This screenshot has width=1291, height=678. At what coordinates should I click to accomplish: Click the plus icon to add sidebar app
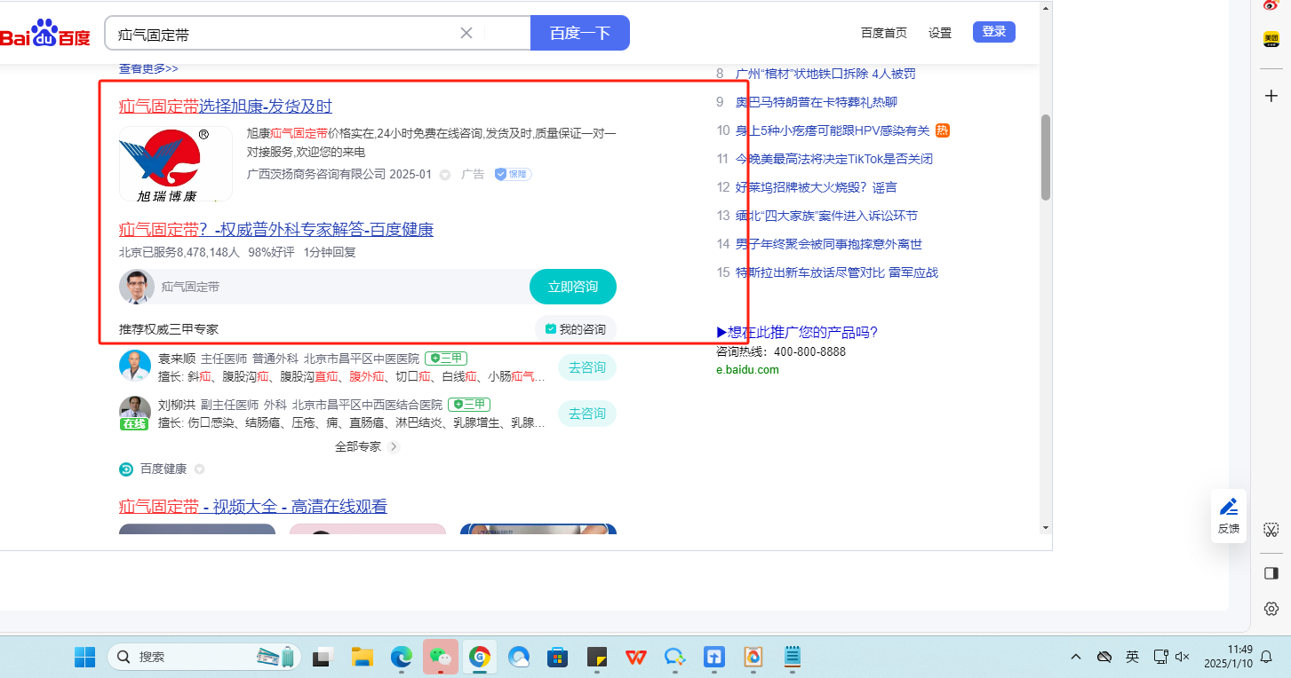point(1271,96)
